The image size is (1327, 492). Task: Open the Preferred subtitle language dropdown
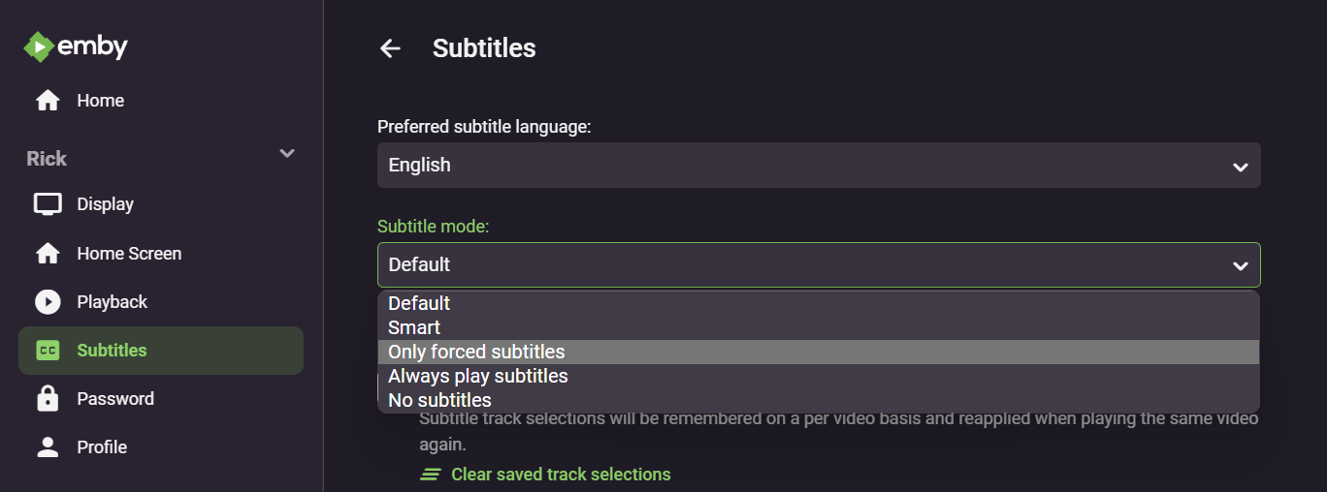click(x=818, y=166)
